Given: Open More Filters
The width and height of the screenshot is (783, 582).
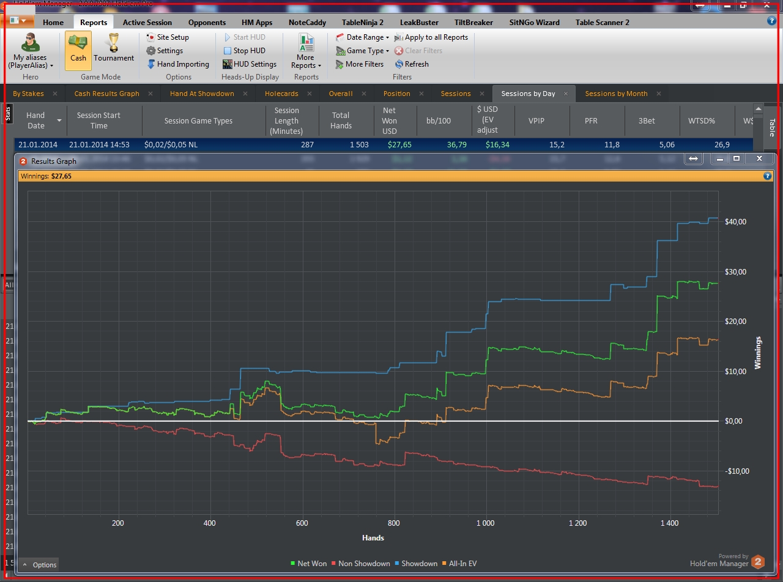Looking at the screenshot, I should tap(359, 64).
